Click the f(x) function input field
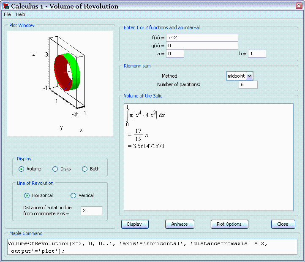 point(202,38)
